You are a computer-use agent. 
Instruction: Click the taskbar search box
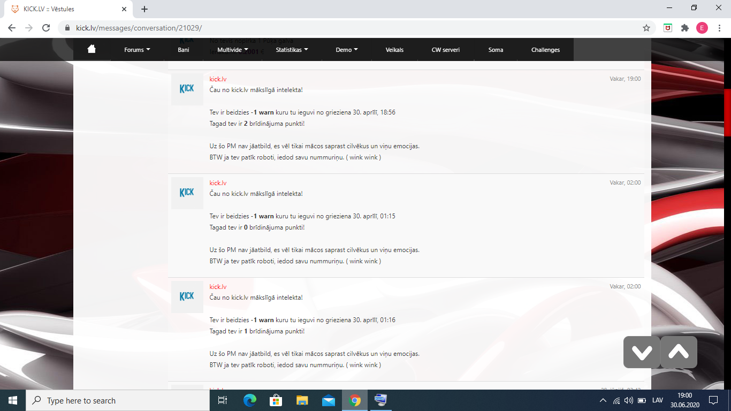pos(118,400)
